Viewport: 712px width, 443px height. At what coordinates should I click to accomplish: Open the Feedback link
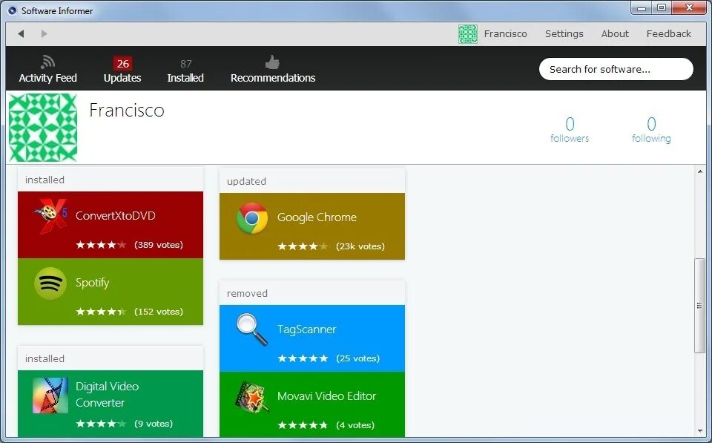[x=669, y=33]
